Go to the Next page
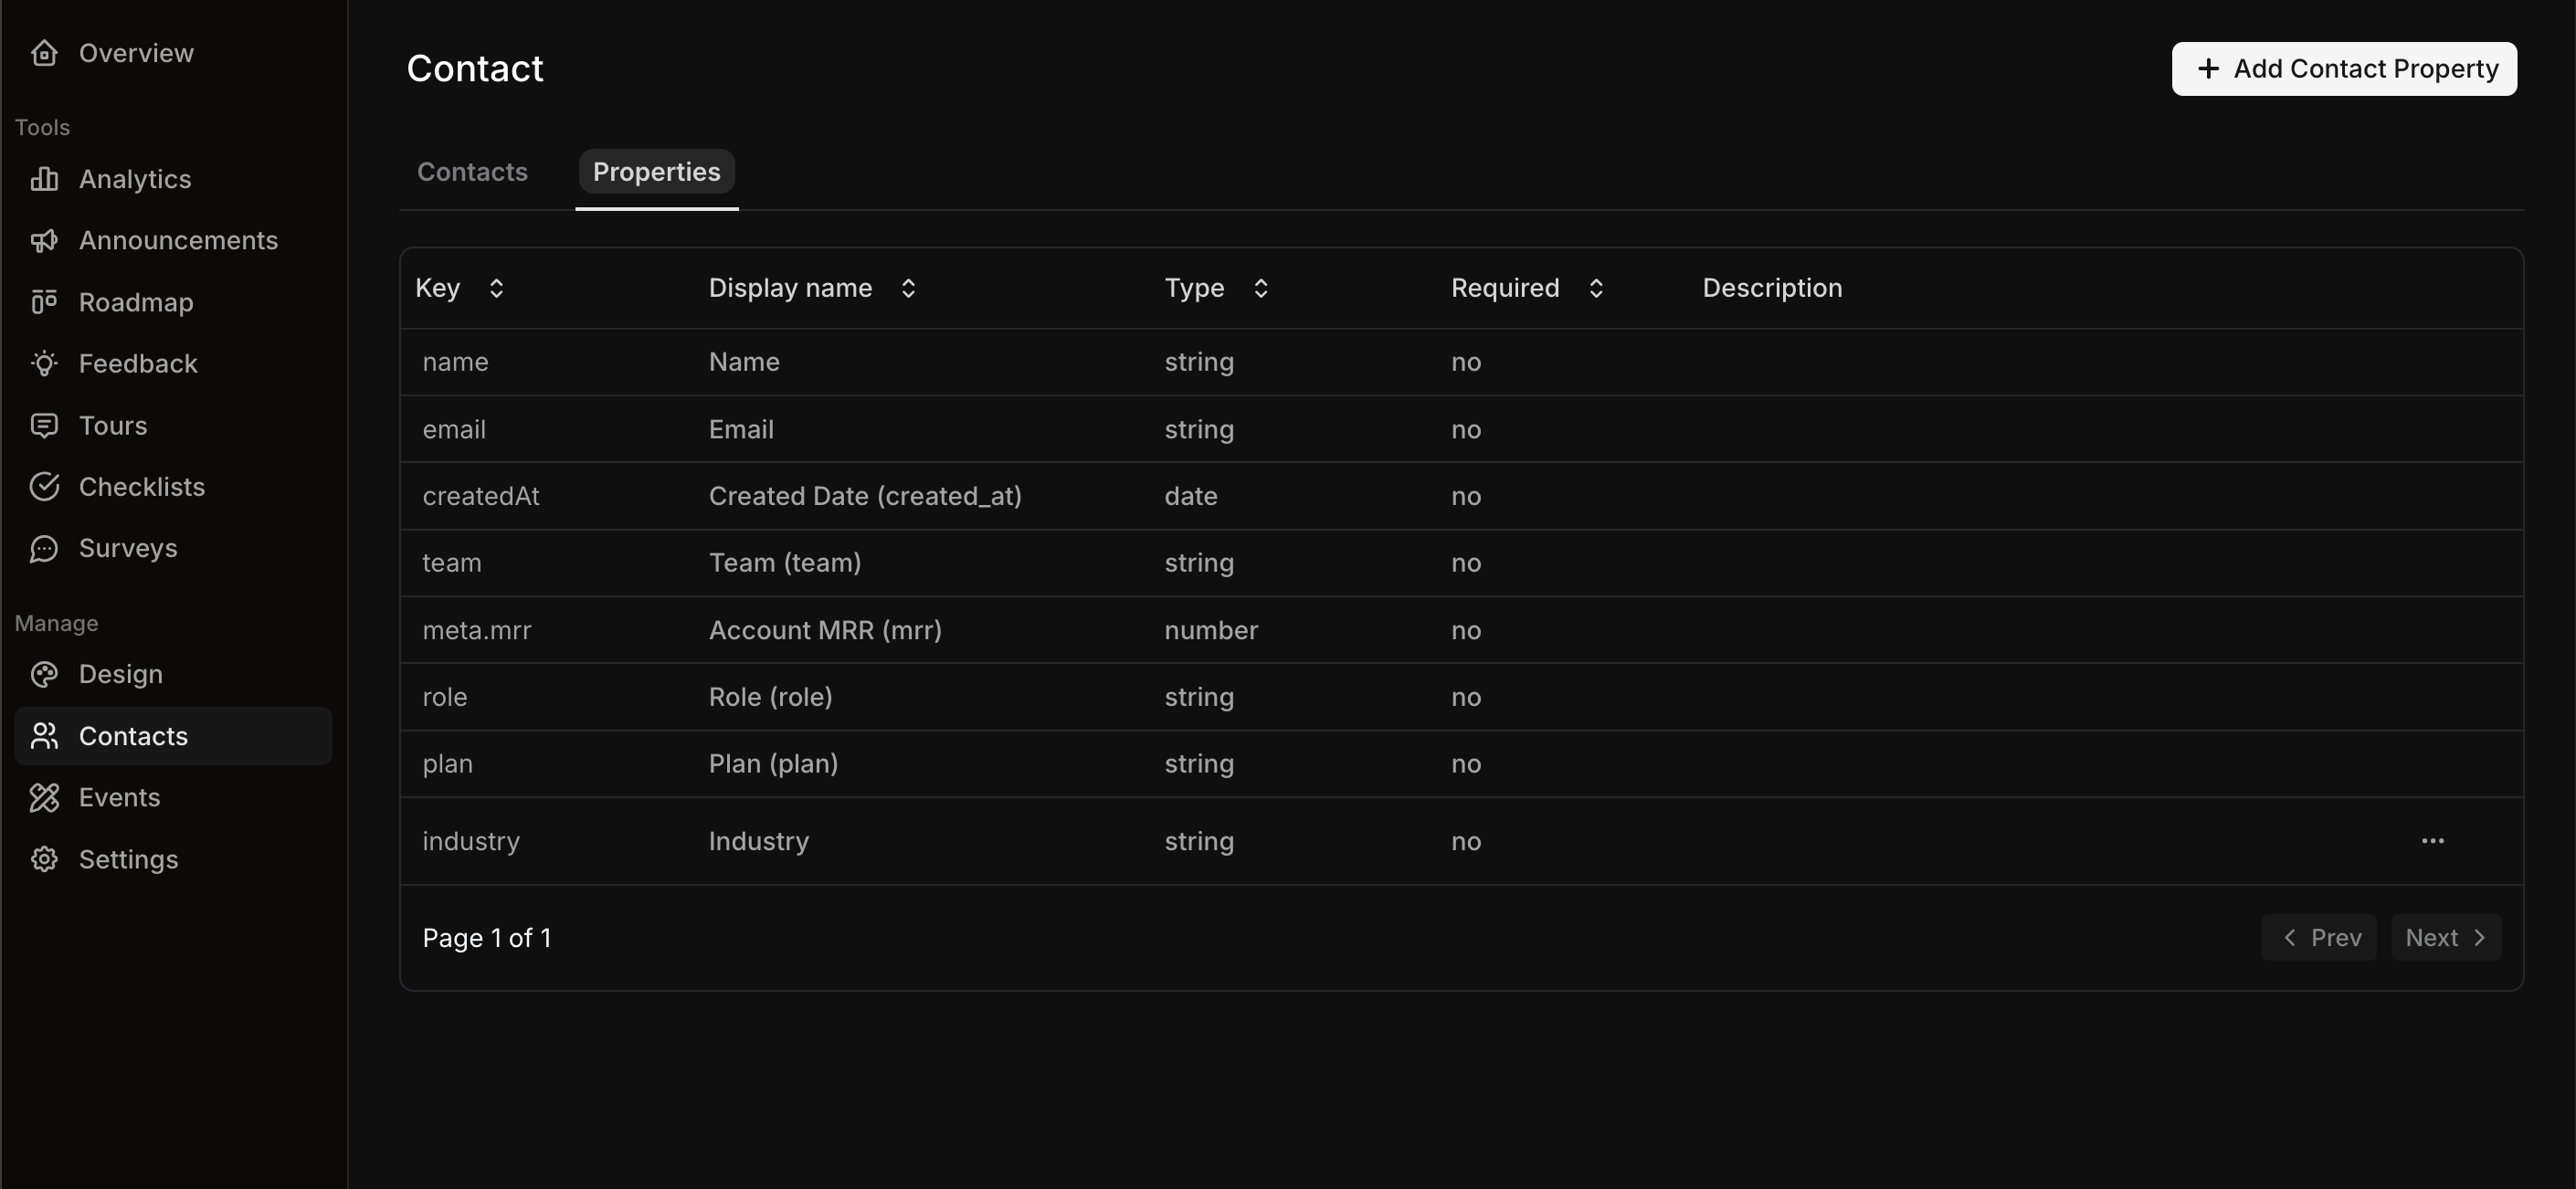The width and height of the screenshot is (2576, 1189). coord(2445,938)
